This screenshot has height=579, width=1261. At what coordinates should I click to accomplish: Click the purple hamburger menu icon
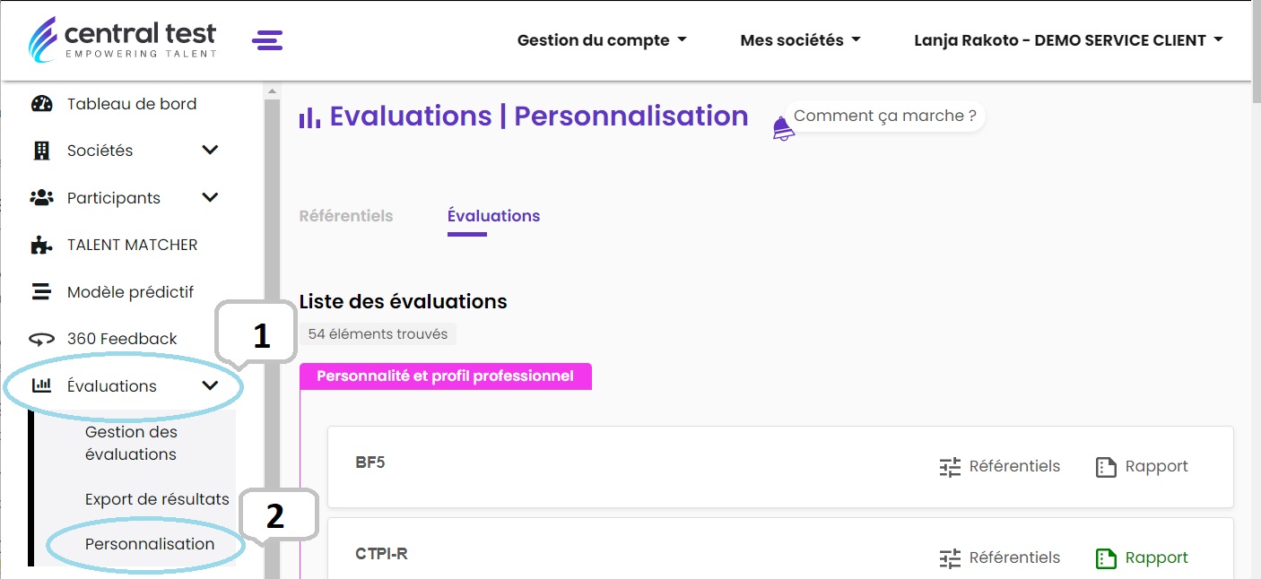pos(267,40)
